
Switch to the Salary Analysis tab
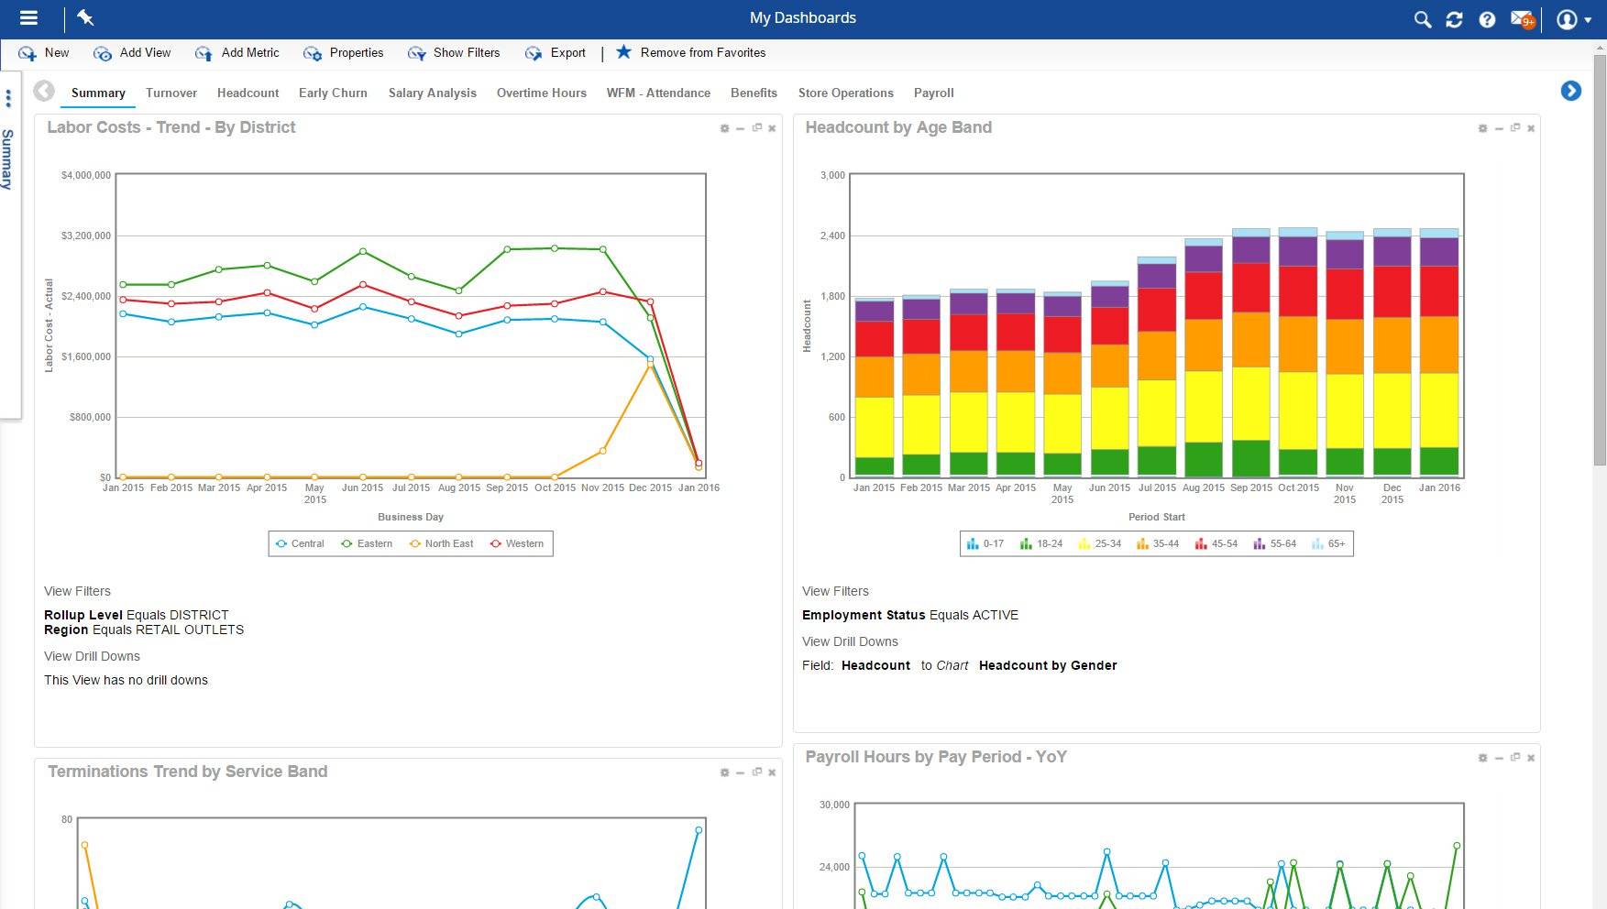click(x=432, y=93)
